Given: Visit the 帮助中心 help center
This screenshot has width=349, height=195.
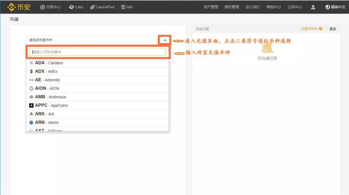Looking at the screenshot, I should pos(274,7).
